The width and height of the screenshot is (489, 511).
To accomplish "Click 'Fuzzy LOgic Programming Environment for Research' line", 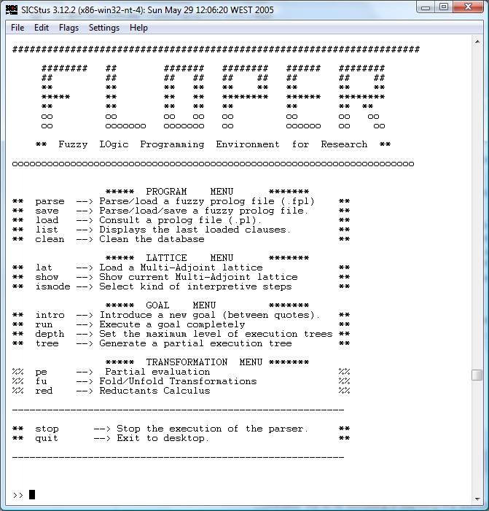I will (x=213, y=144).
